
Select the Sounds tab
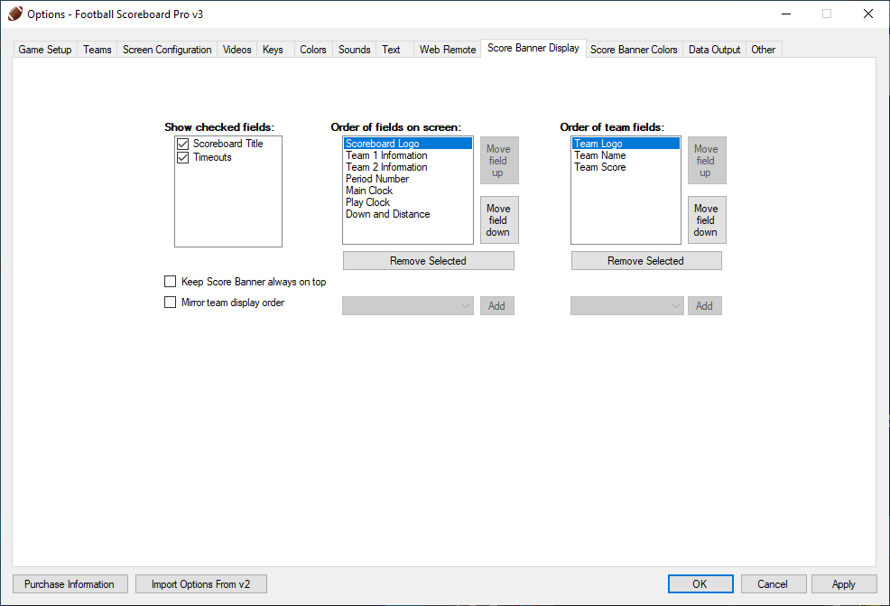click(354, 50)
